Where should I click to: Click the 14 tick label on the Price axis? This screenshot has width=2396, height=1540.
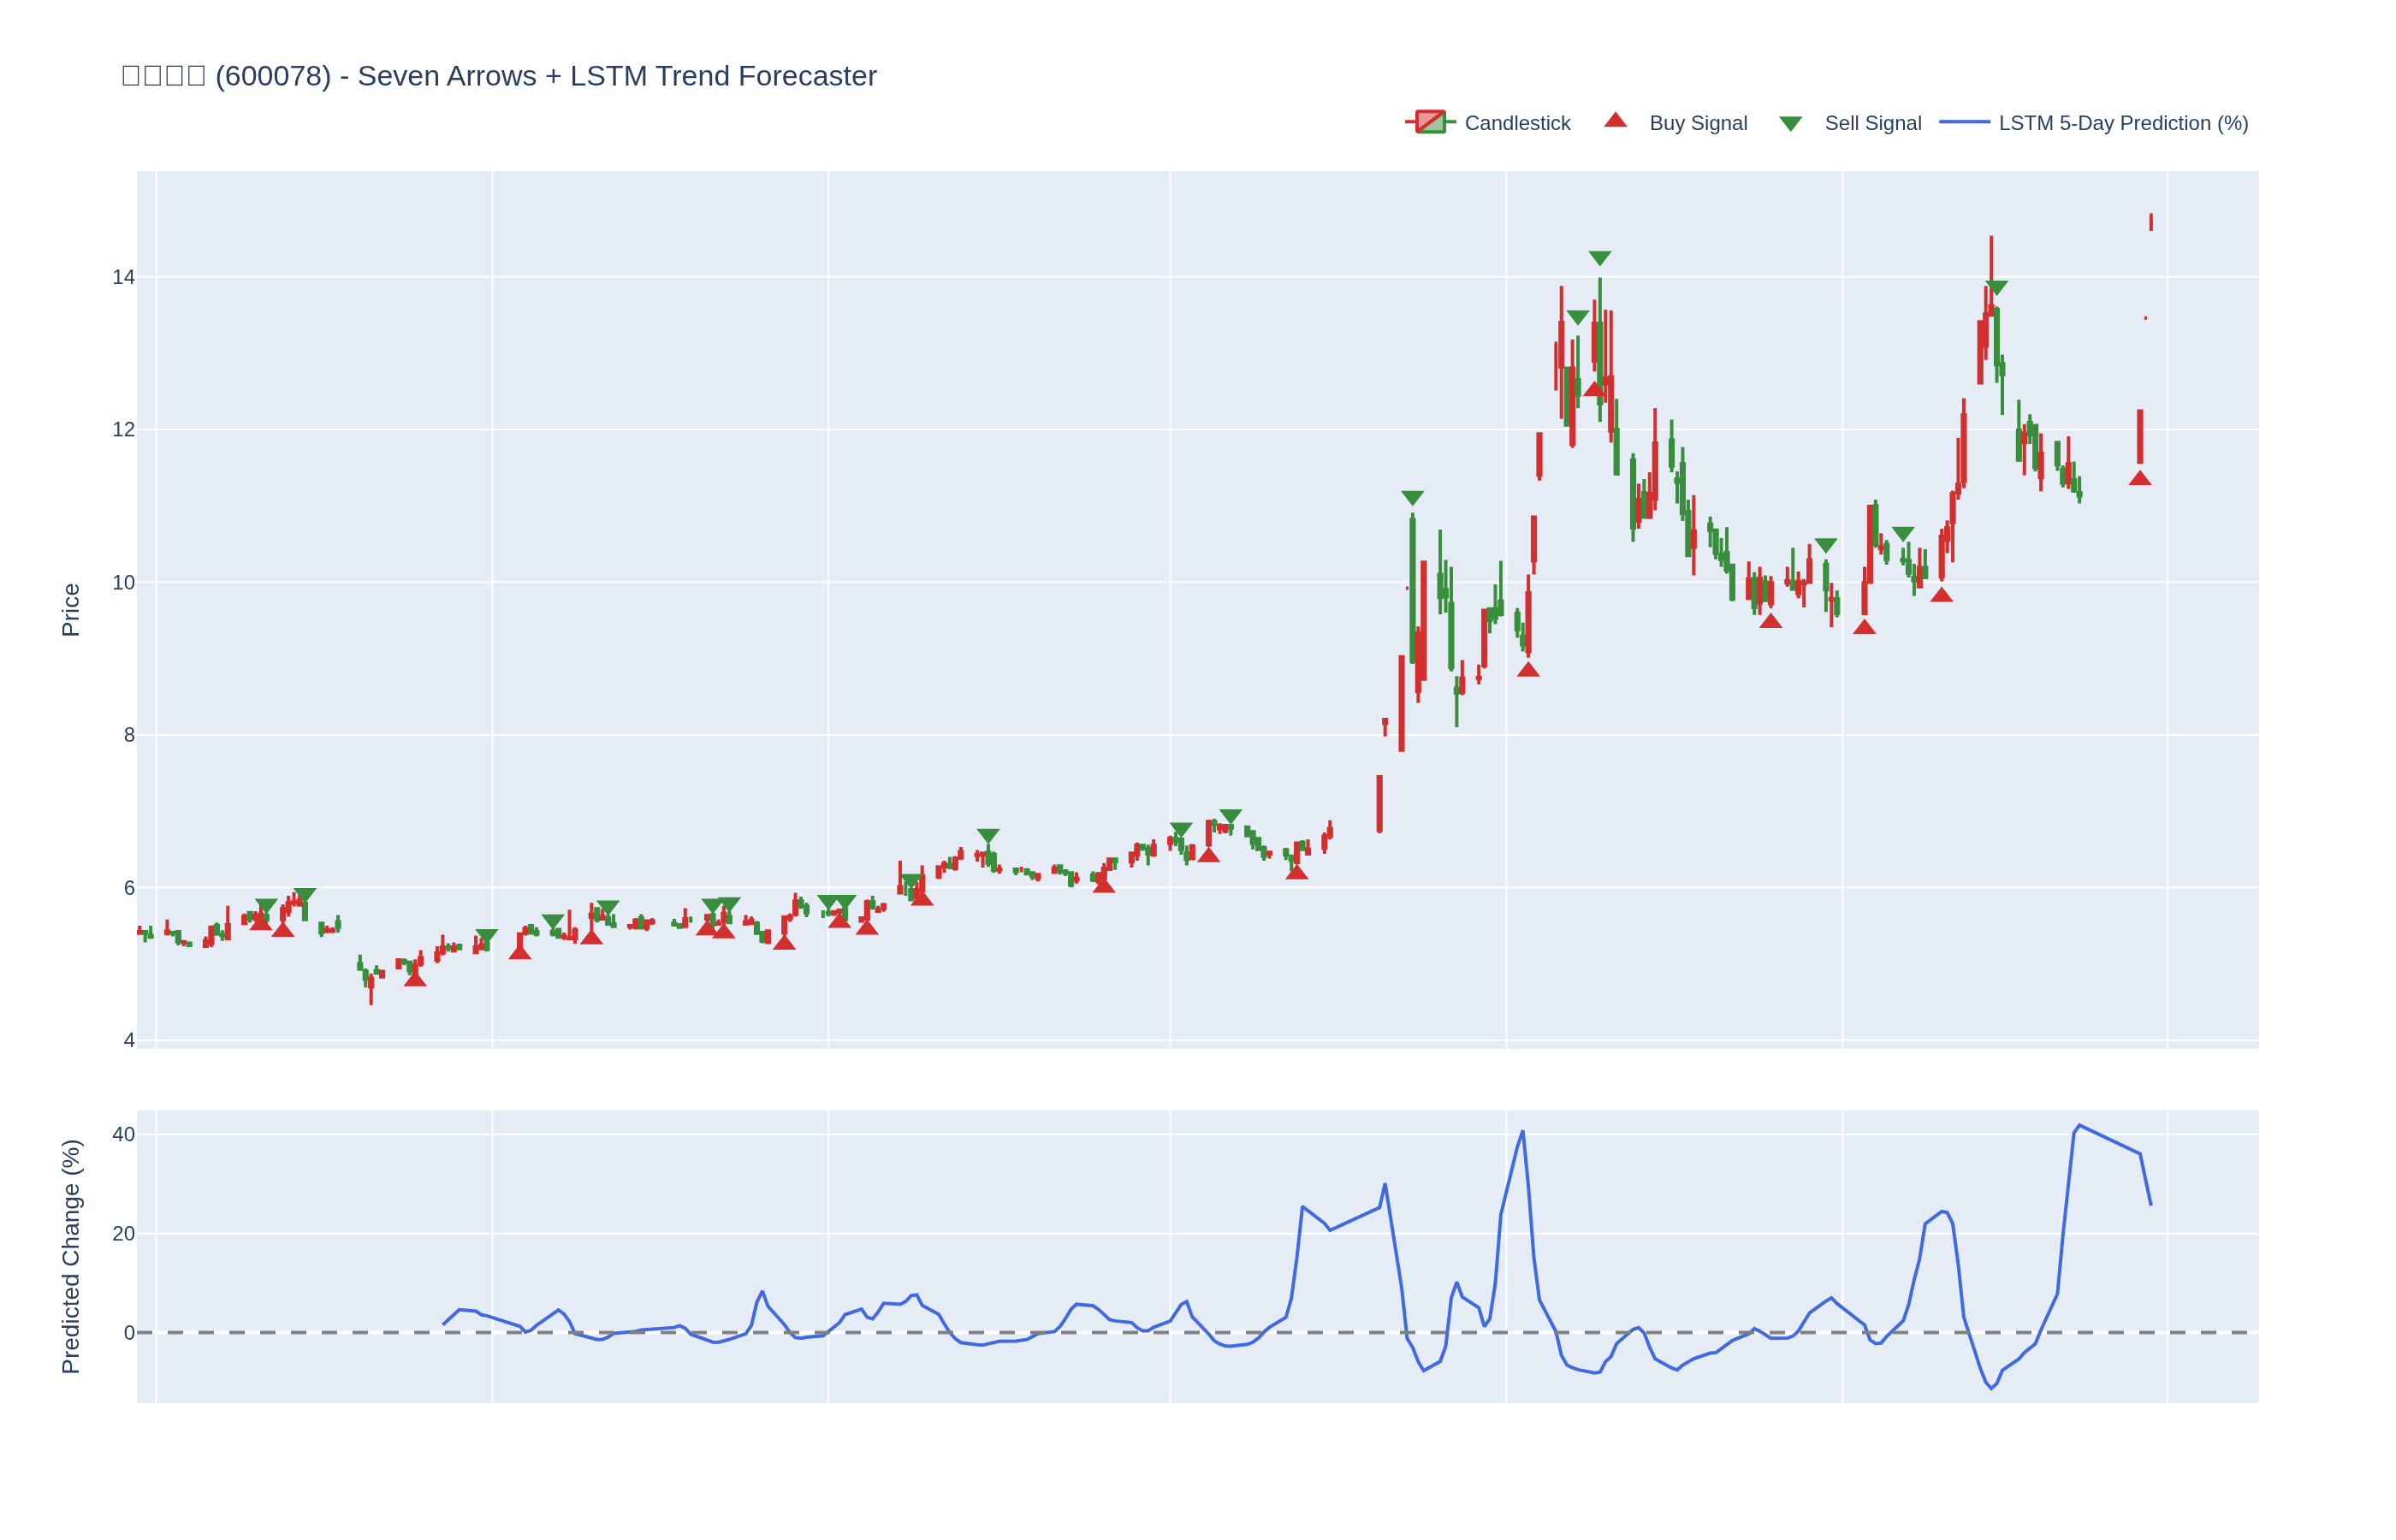tap(123, 277)
